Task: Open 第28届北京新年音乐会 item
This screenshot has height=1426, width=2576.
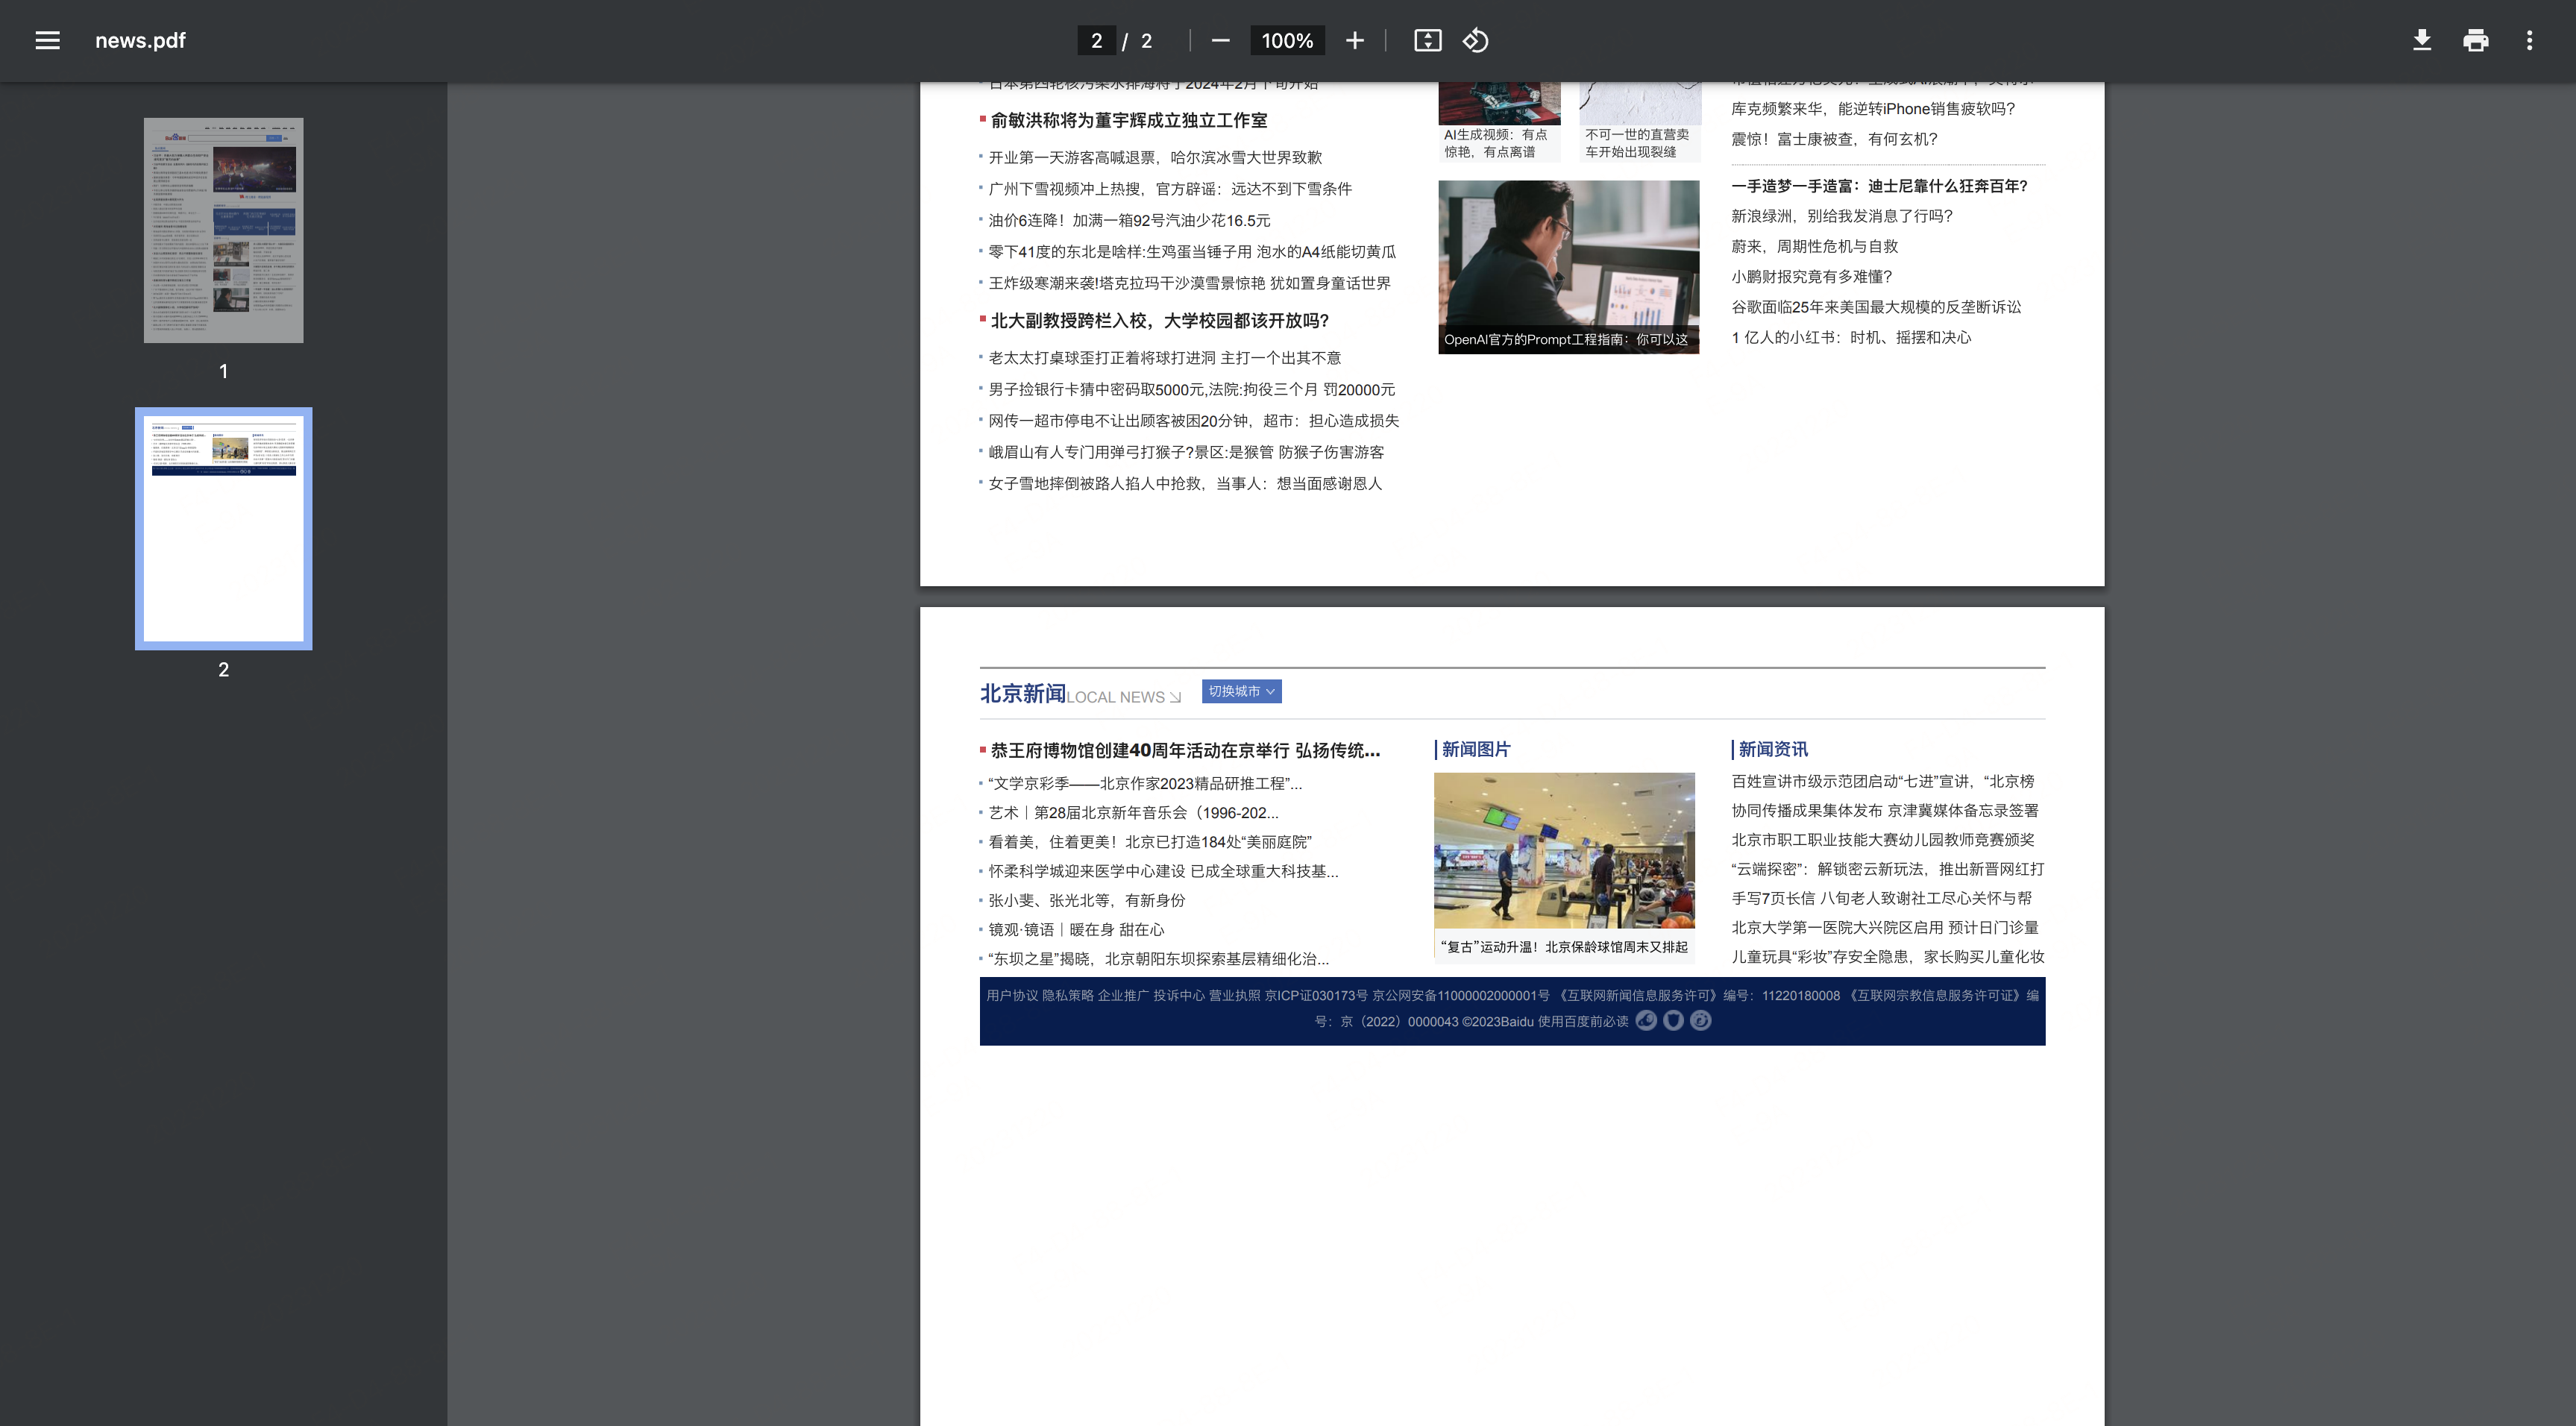Action: pyautogui.click(x=1133, y=813)
